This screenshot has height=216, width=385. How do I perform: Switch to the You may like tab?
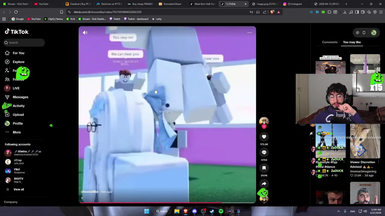(x=352, y=42)
